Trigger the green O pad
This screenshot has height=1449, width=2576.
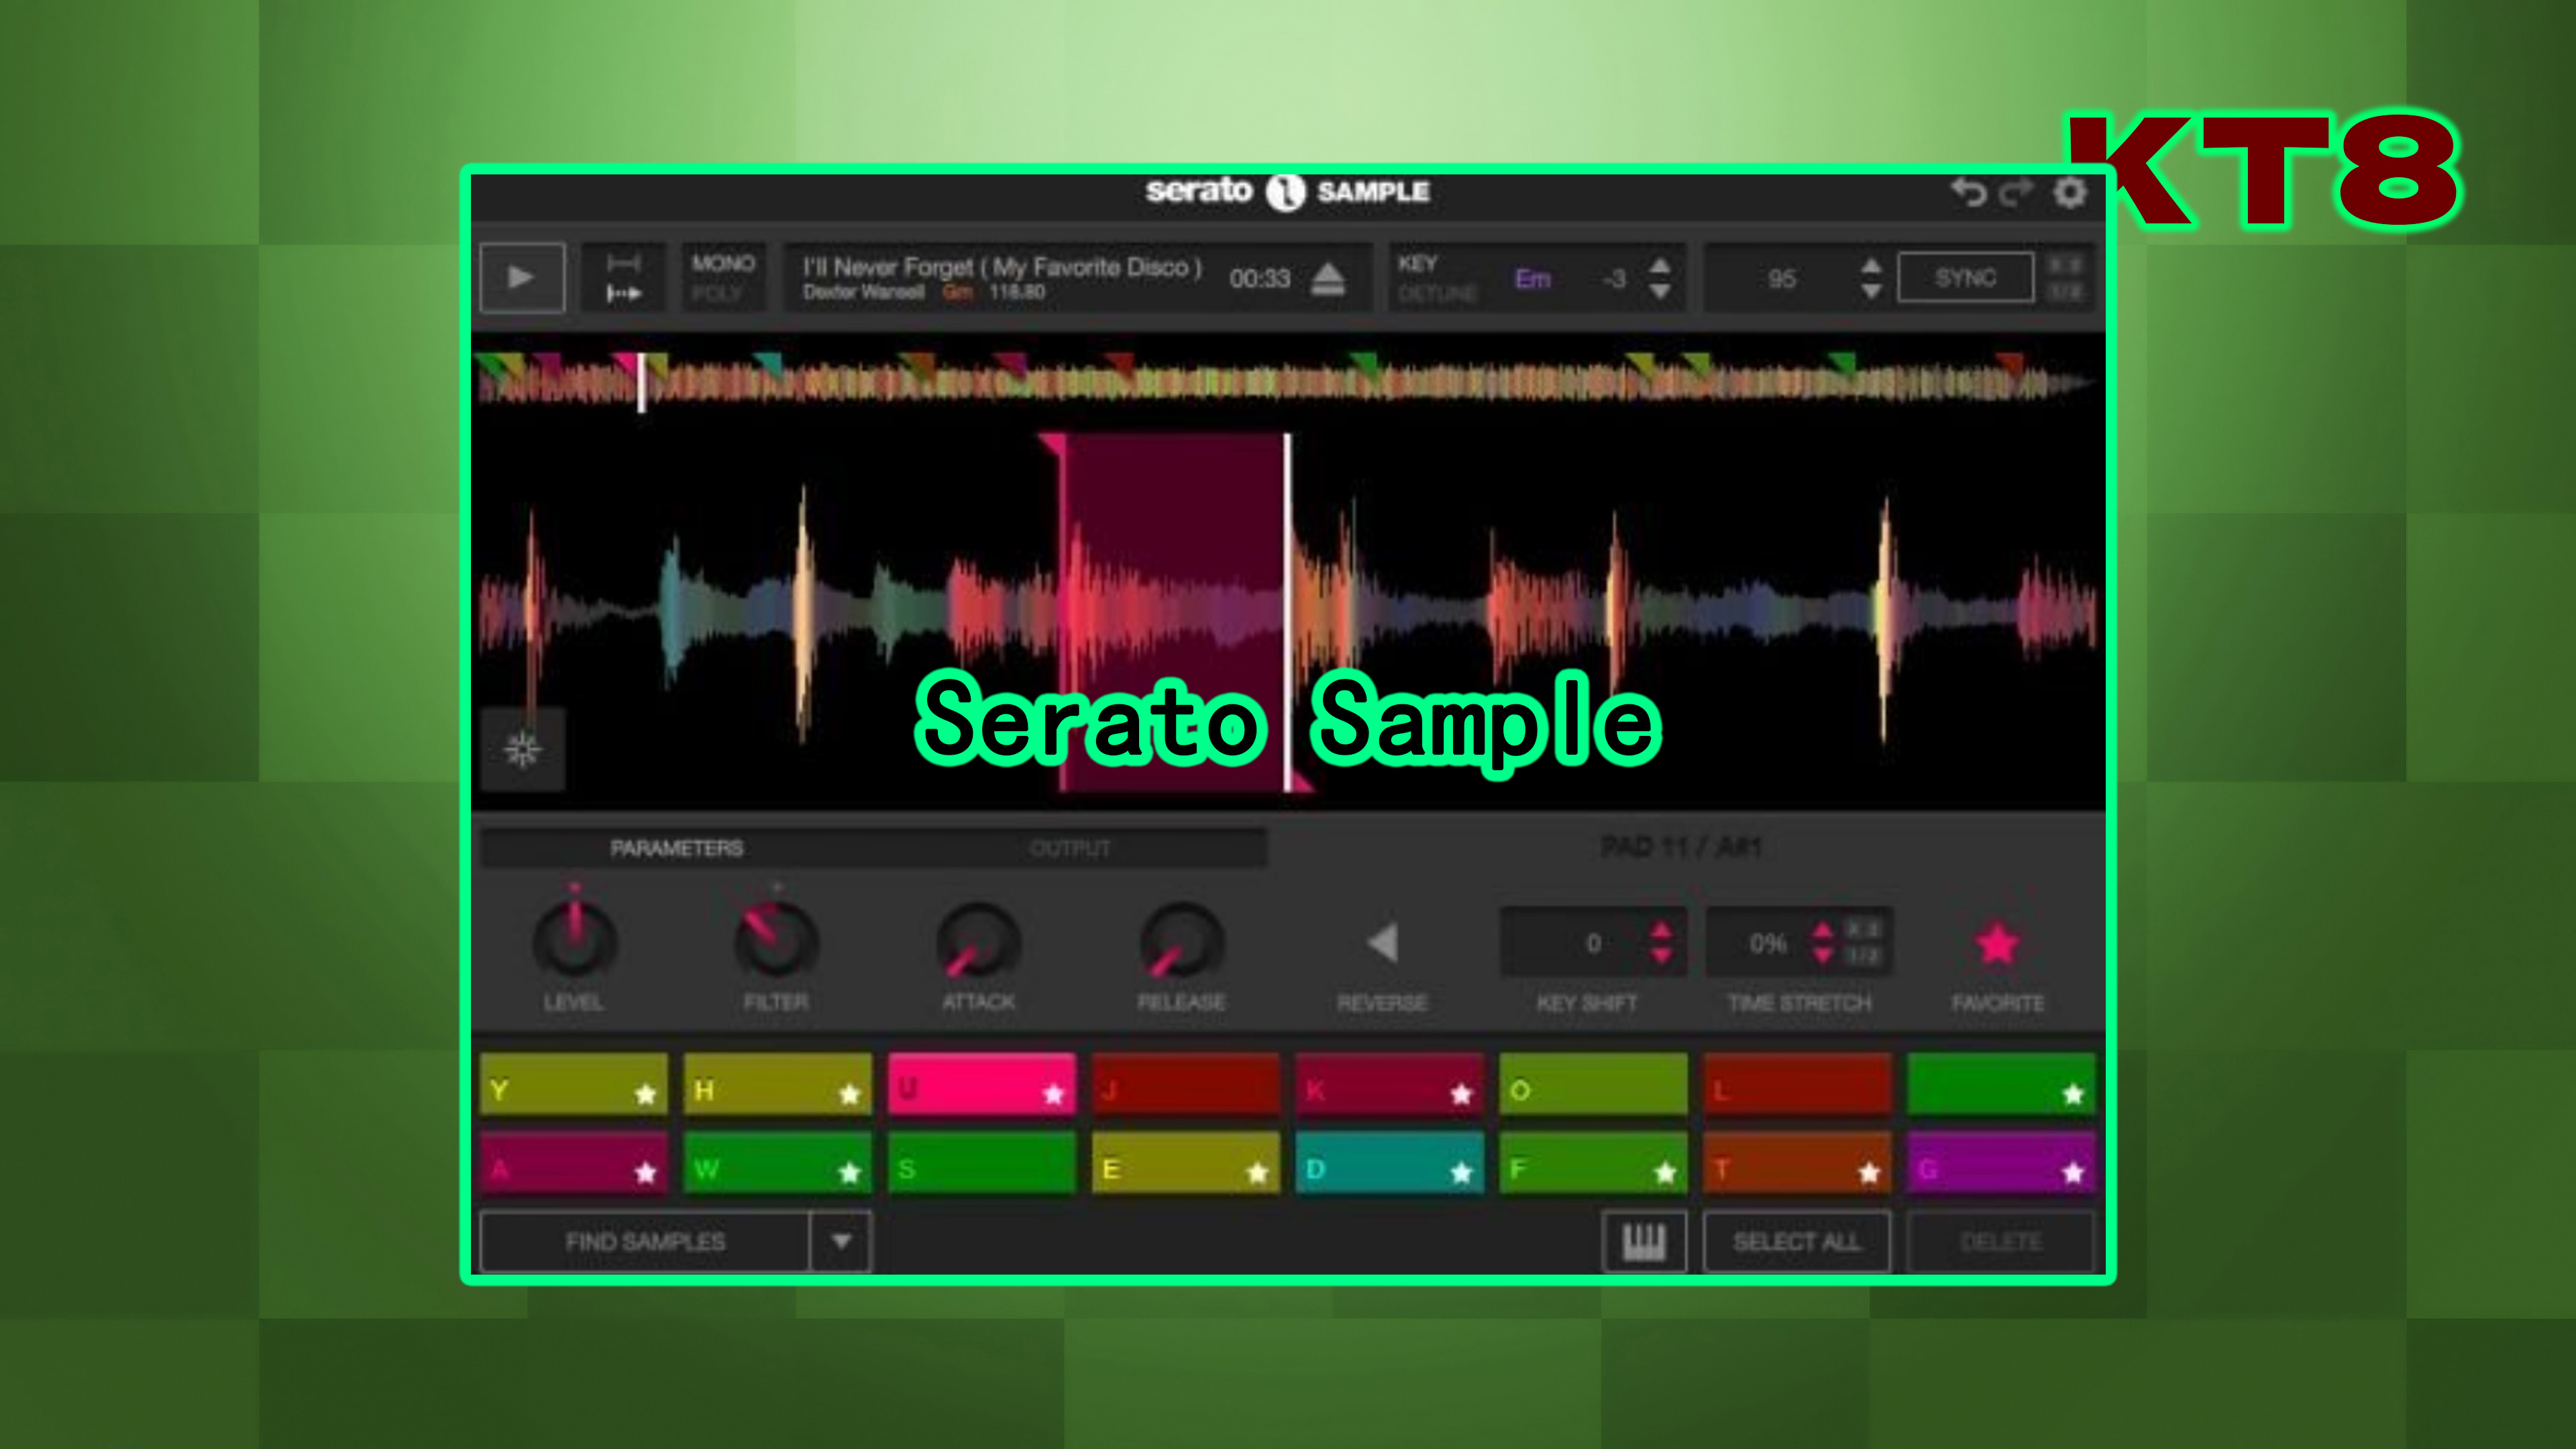pyautogui.click(x=1593, y=1084)
